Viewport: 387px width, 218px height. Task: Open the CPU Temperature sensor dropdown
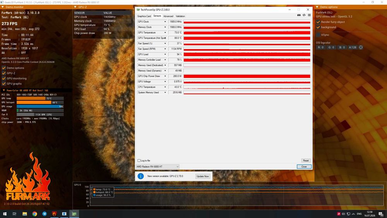click(x=165, y=87)
